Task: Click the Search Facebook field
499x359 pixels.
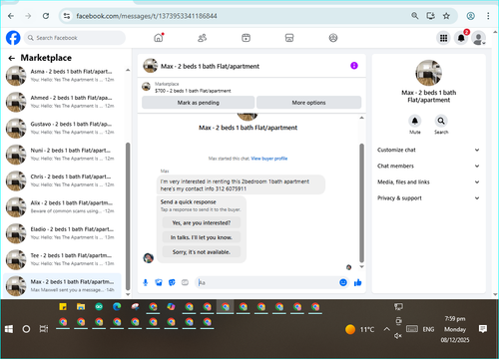Action: point(75,38)
